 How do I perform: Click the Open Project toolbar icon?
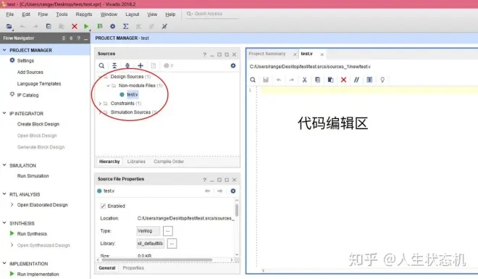[x=9, y=27]
